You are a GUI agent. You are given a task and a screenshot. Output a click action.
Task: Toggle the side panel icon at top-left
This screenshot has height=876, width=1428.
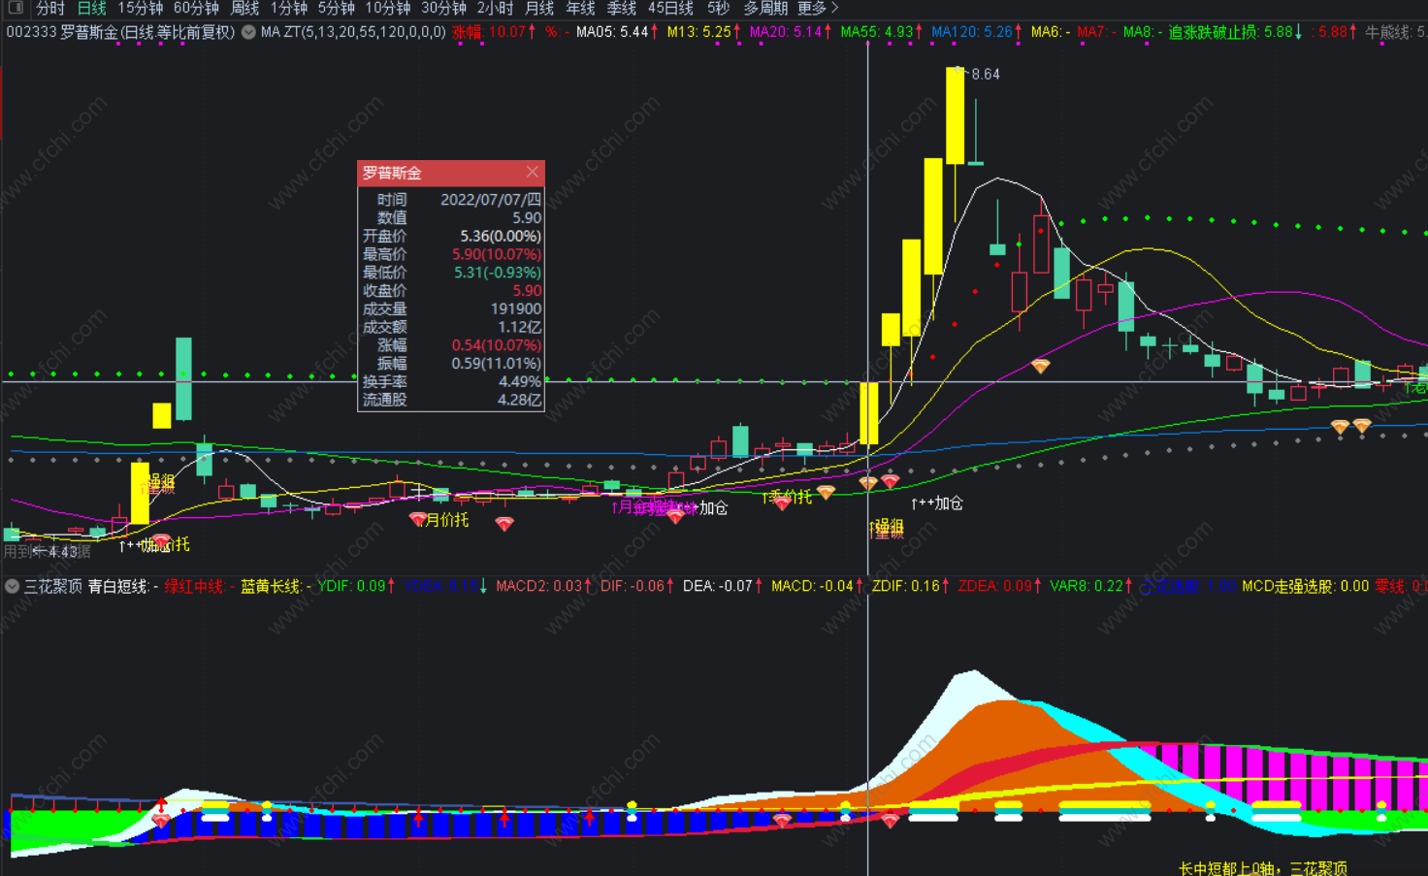coord(15,8)
